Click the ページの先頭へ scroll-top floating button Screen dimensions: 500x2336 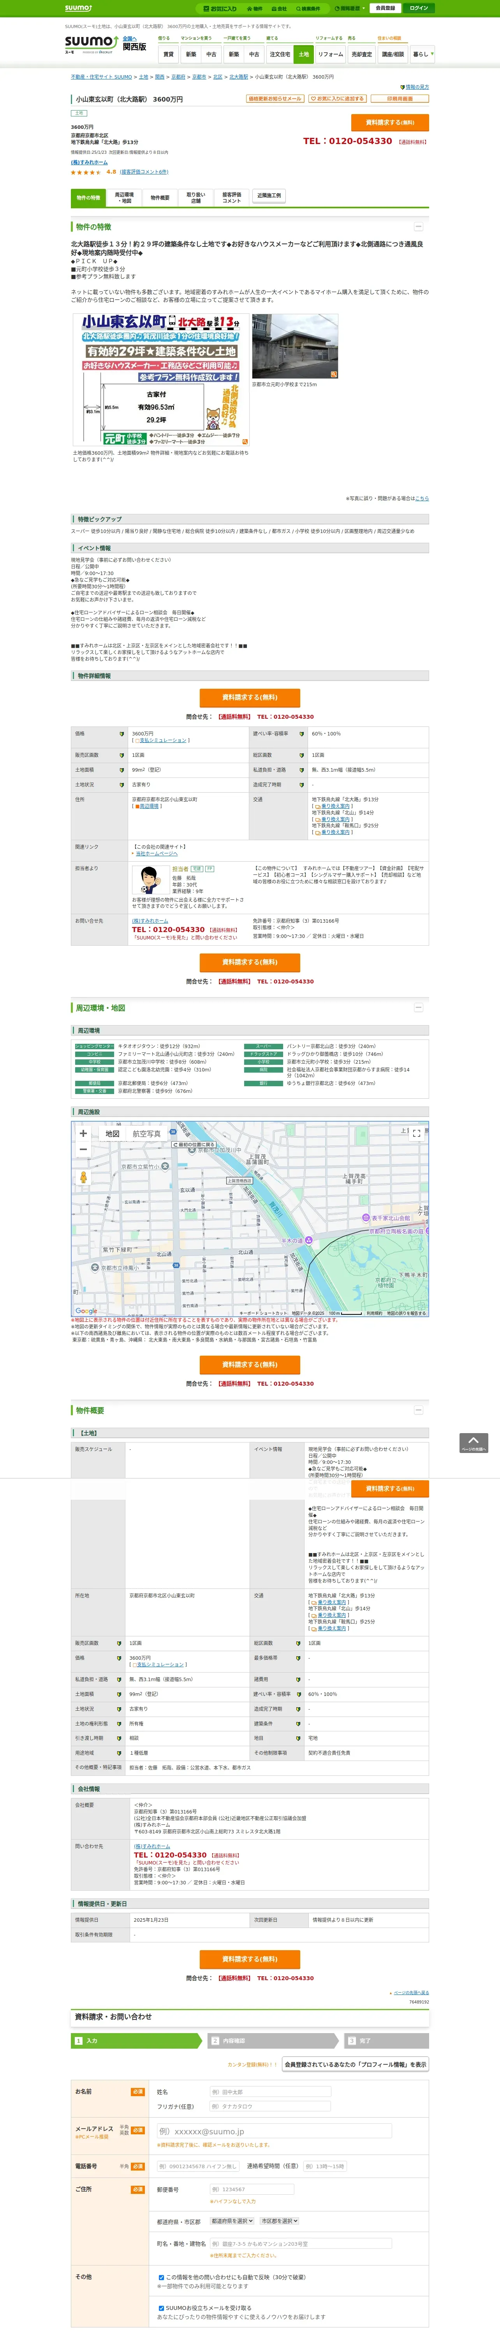[474, 1443]
